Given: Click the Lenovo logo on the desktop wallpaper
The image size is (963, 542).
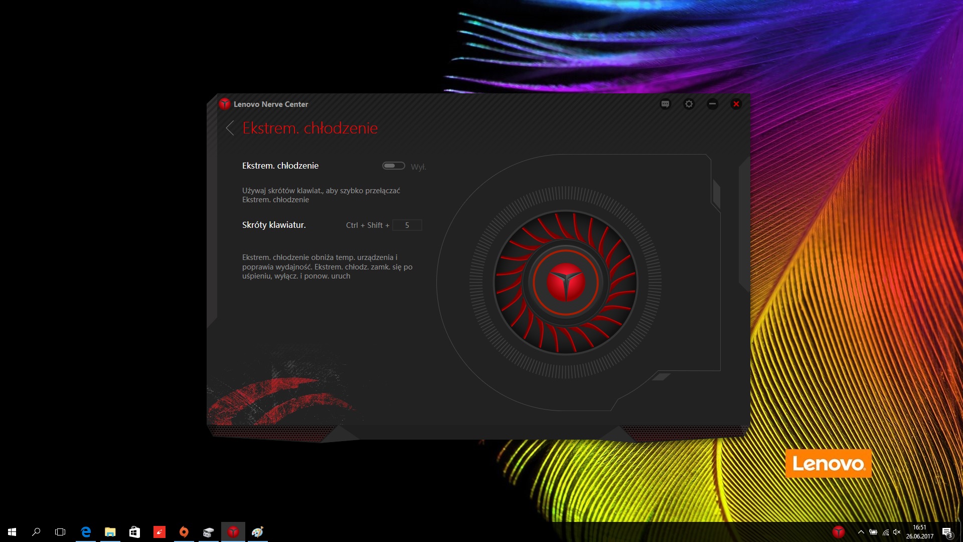Looking at the screenshot, I should 829,463.
